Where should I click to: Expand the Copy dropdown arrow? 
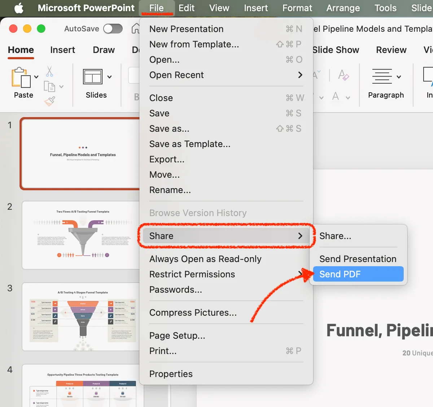61,87
